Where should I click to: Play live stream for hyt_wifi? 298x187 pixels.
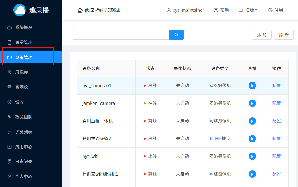pos(252,156)
